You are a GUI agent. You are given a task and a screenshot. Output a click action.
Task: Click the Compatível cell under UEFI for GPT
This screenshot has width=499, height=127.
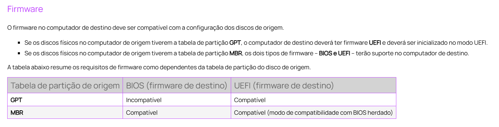tap(314, 100)
